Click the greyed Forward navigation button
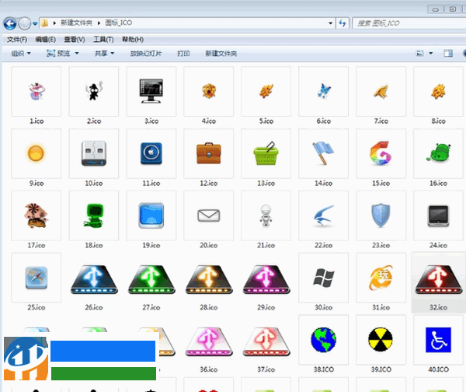 tap(25, 23)
